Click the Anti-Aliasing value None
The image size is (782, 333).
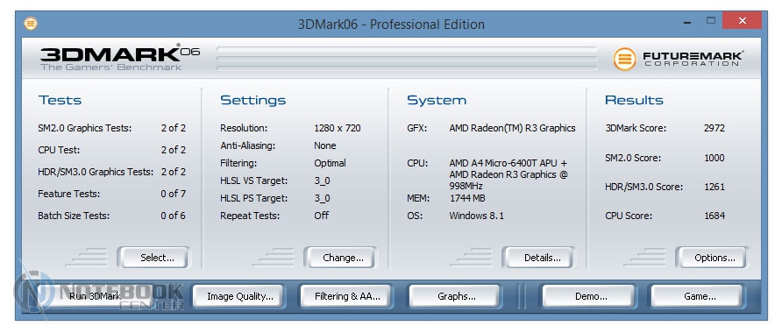pos(325,145)
